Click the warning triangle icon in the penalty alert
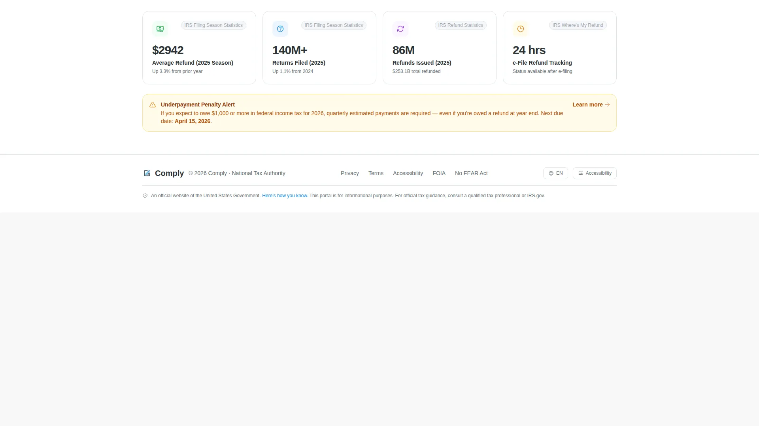The image size is (759, 426). tap(153, 105)
